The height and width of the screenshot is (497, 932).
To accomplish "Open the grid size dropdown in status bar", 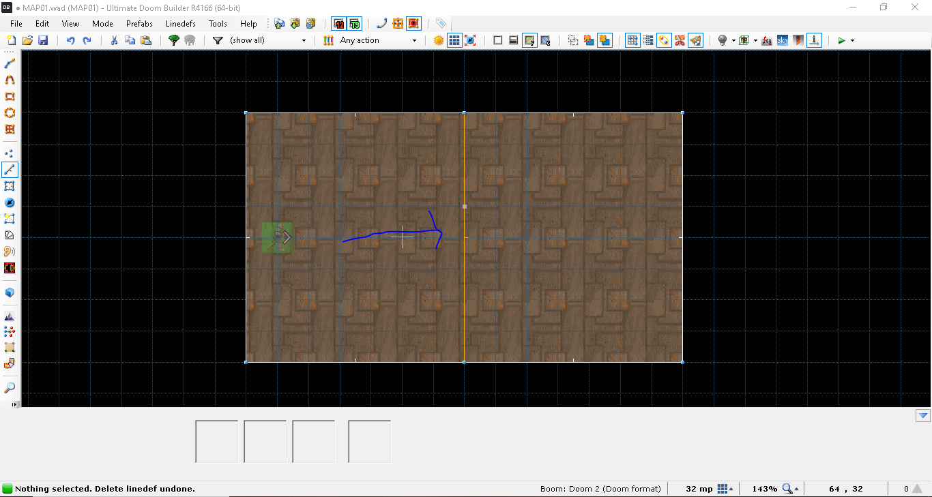I will (726, 489).
